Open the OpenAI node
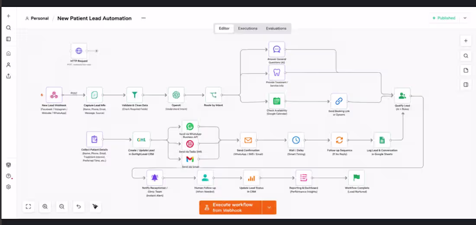Image resolution: width=476 pixels, height=225 pixels. (x=176, y=95)
